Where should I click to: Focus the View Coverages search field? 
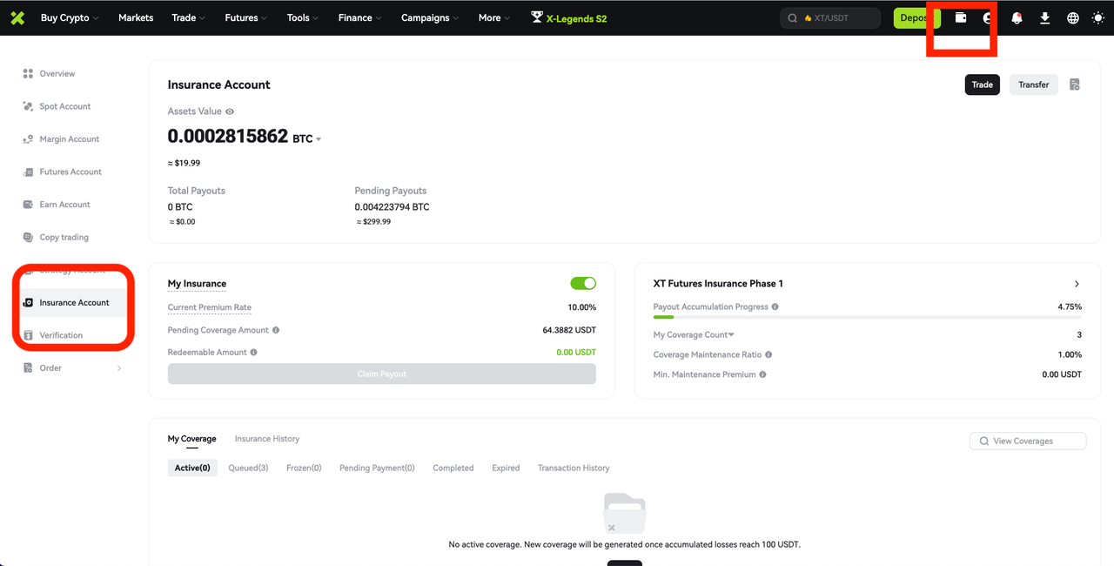click(x=1028, y=441)
